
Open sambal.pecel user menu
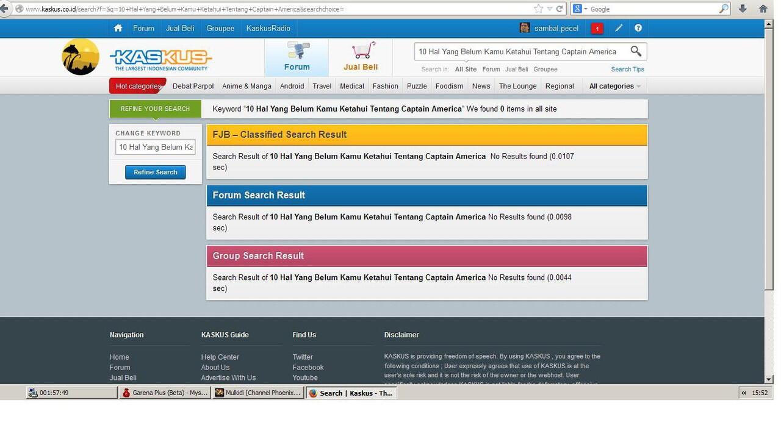pyautogui.click(x=556, y=28)
